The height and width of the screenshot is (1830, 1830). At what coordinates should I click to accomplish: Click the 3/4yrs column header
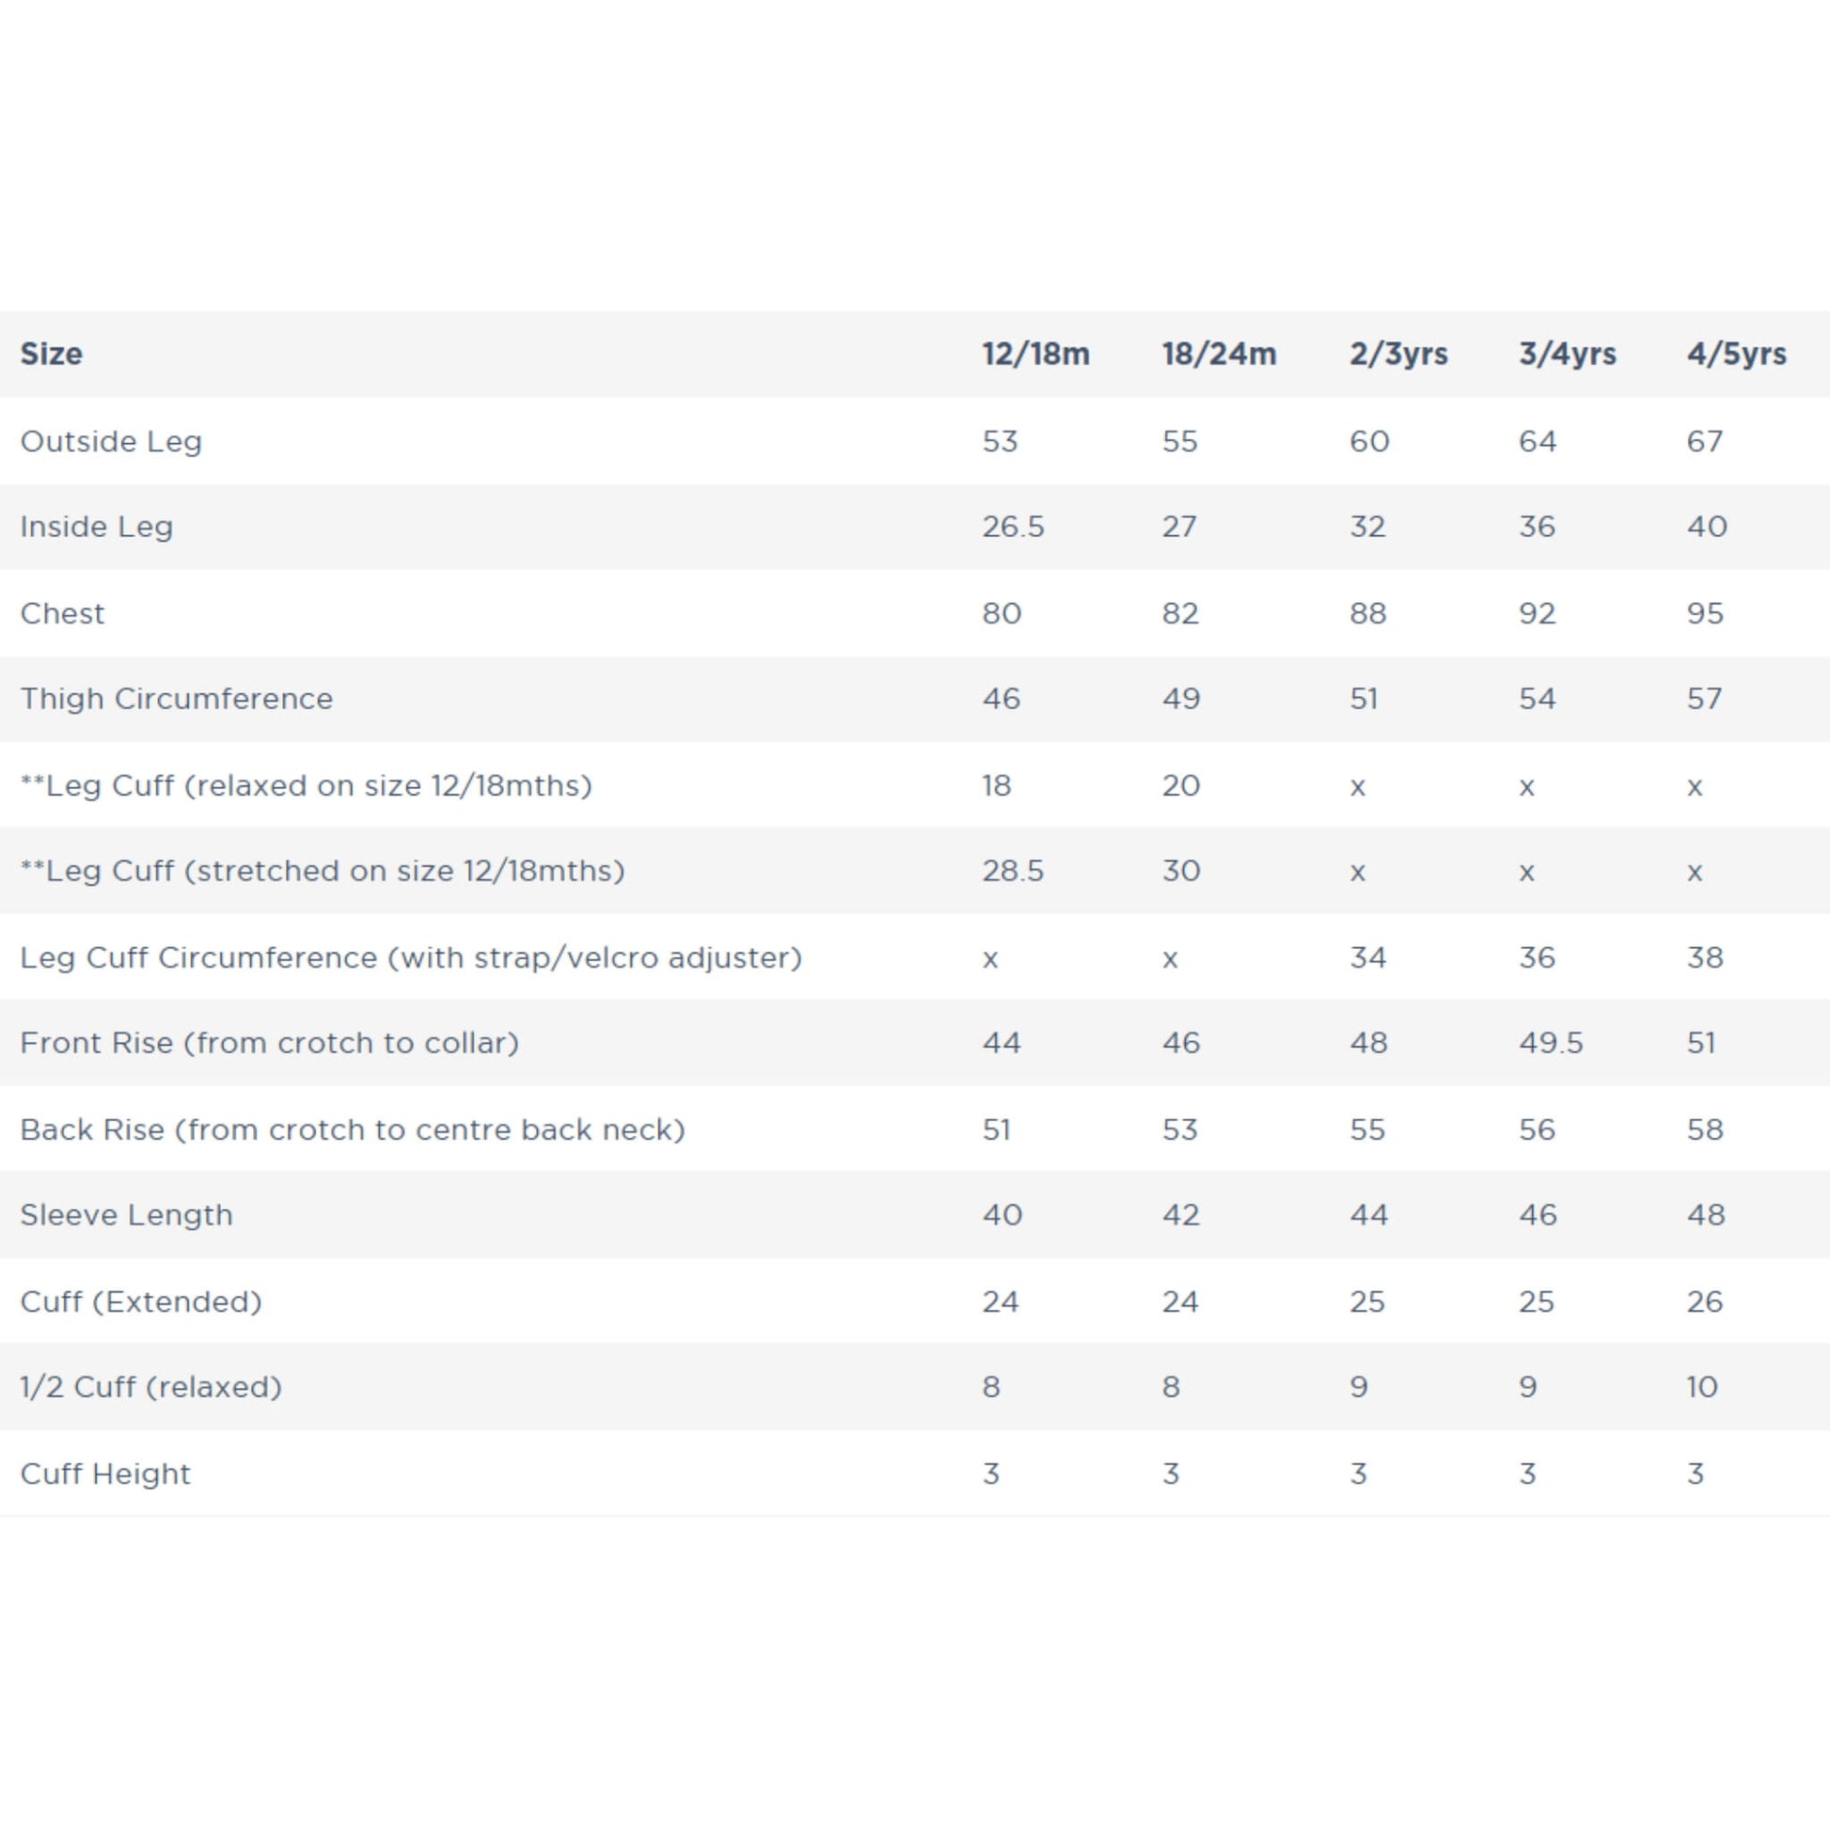(1567, 355)
